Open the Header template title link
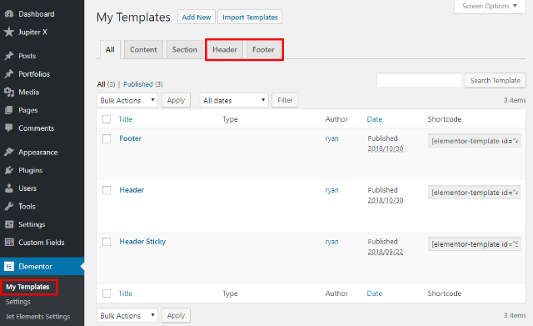The height and width of the screenshot is (326, 533). (x=132, y=190)
